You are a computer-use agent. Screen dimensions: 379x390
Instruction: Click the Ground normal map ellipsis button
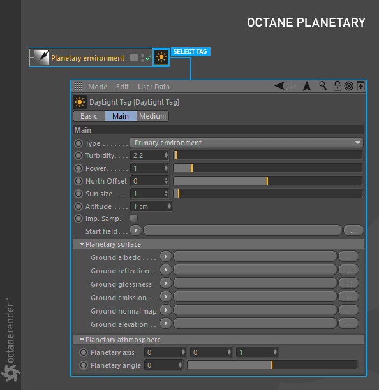click(x=348, y=310)
